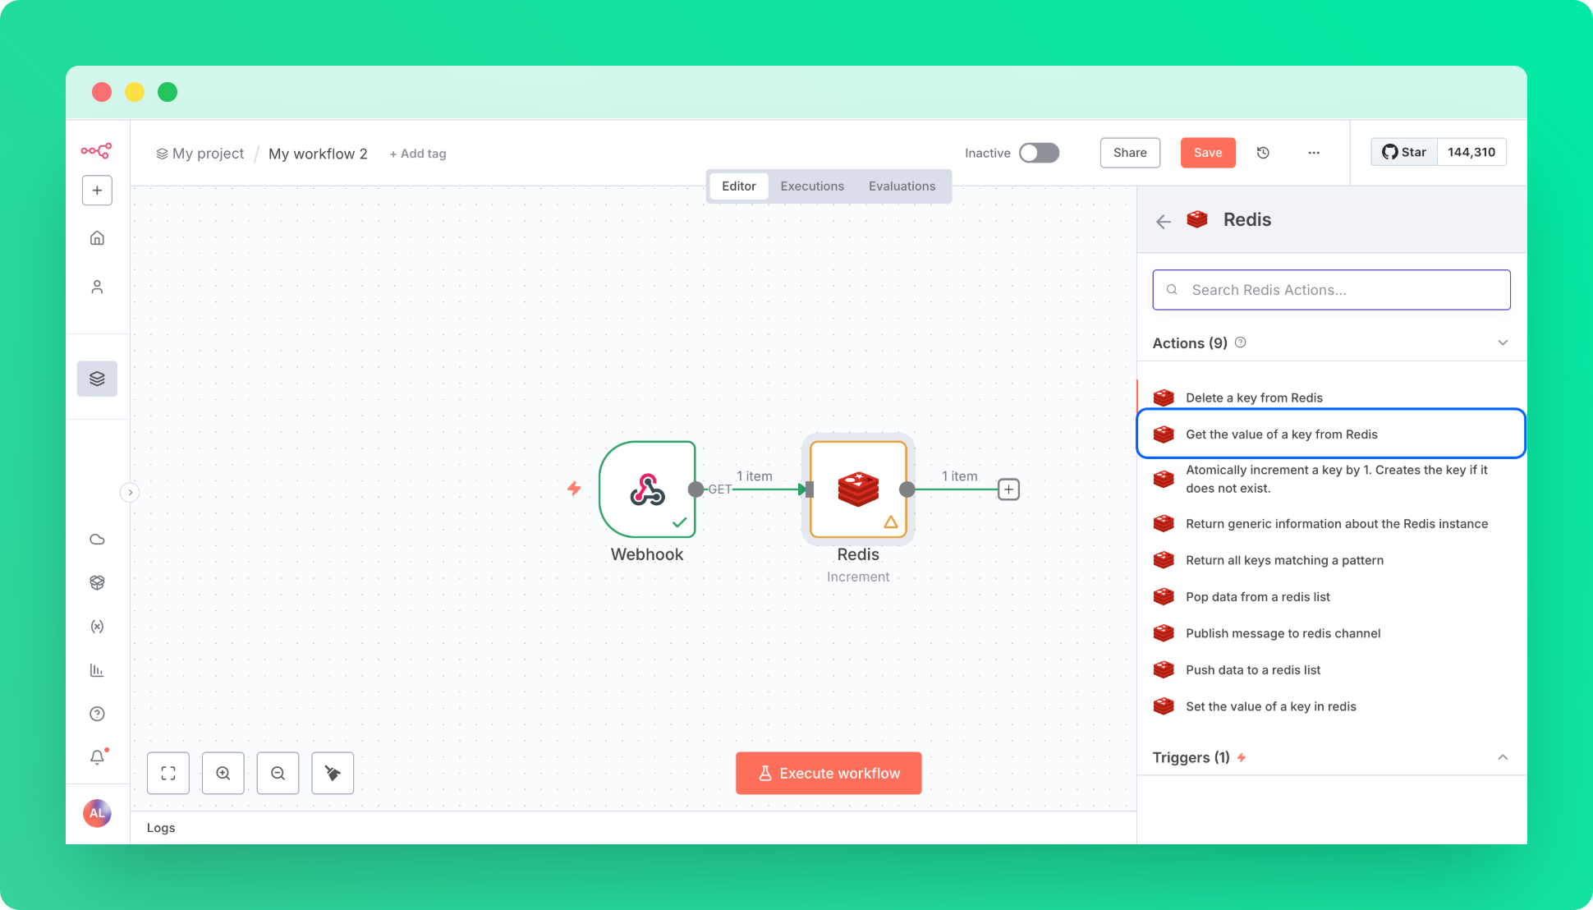Toggle the Inactive workflow switch

point(1039,153)
